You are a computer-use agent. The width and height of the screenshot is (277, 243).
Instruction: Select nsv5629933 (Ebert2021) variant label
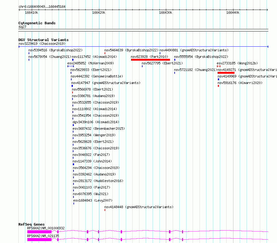pyautogui.click(x=91, y=70)
